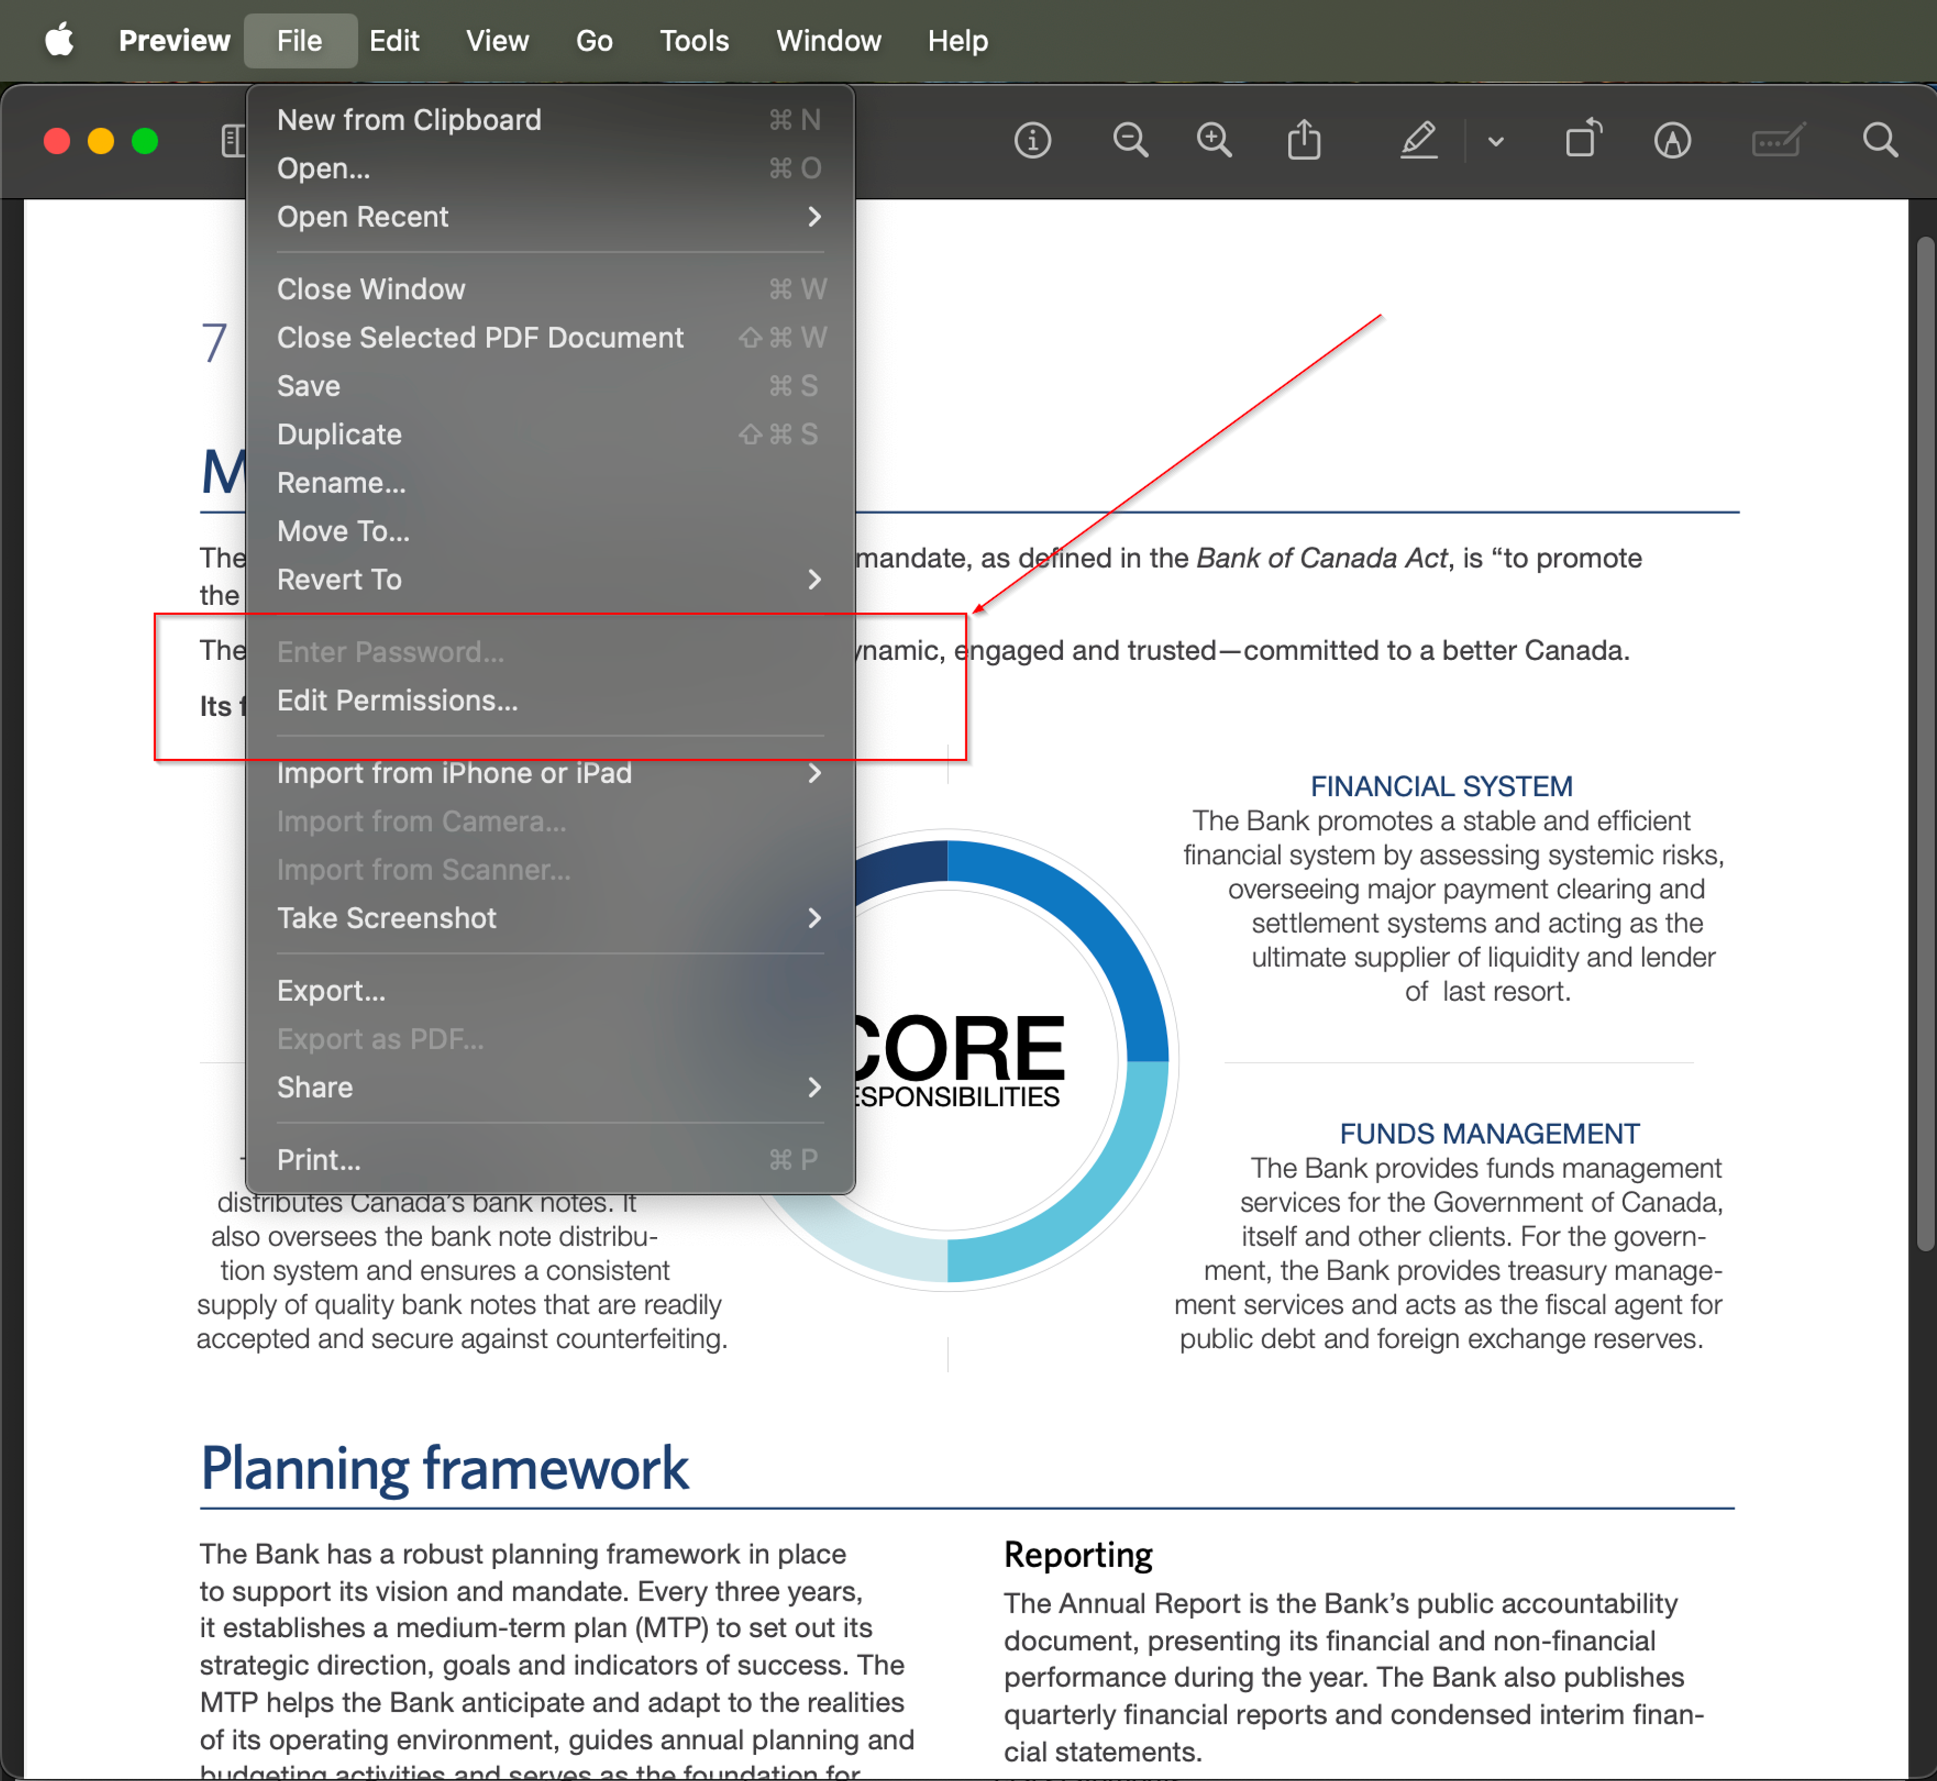Viewport: 1937px width, 1781px height.
Task: Click the search magnifier icon
Action: click(1879, 141)
